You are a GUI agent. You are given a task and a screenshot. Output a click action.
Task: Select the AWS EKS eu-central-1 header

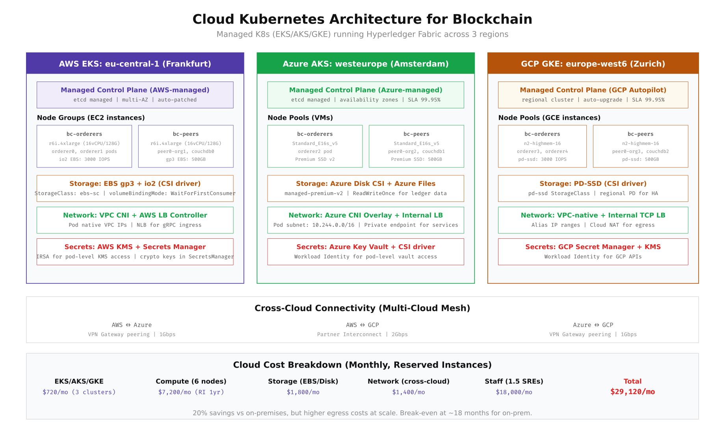pos(135,63)
